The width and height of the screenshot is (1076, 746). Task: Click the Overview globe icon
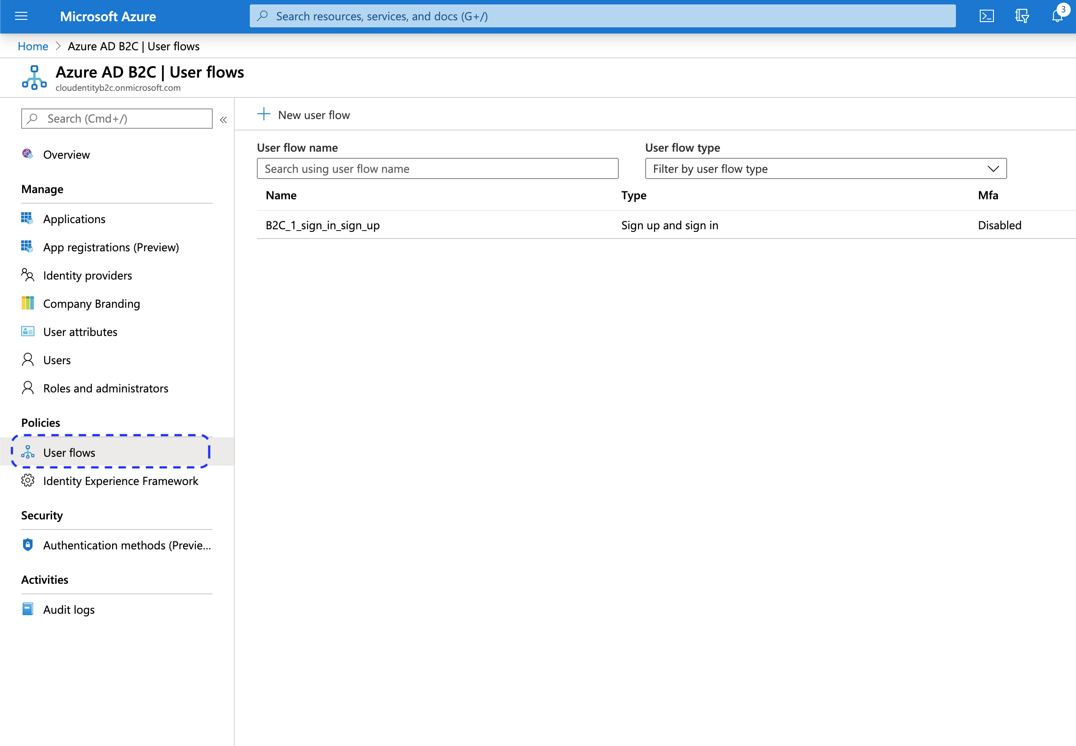(28, 154)
